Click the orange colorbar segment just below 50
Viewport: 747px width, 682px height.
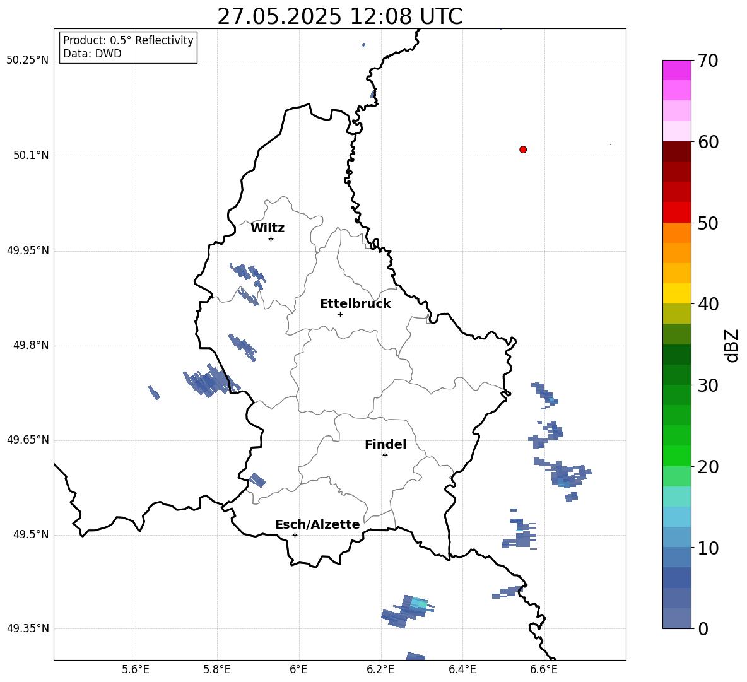tap(676, 233)
